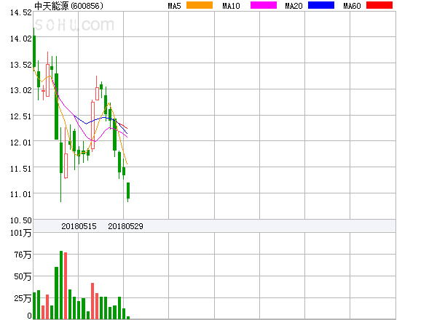Click the 50万 volume axis label
This screenshot has width=437, height=320.
(23, 276)
